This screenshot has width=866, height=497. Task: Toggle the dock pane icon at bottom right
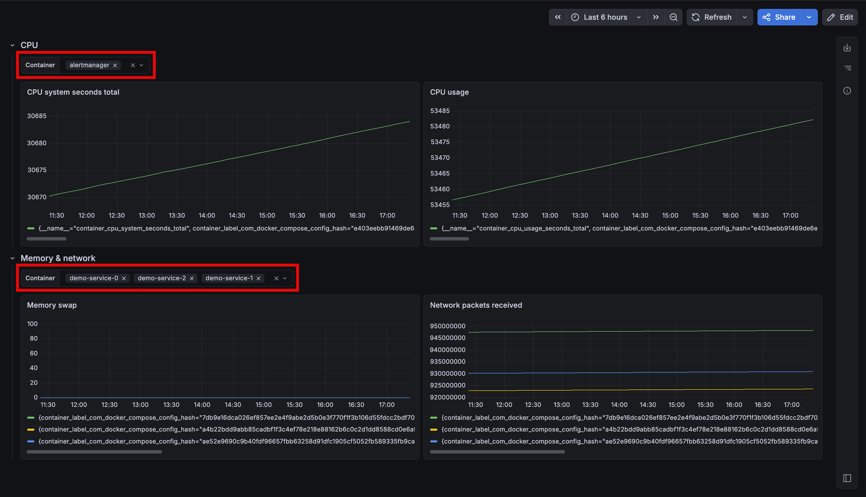click(847, 478)
